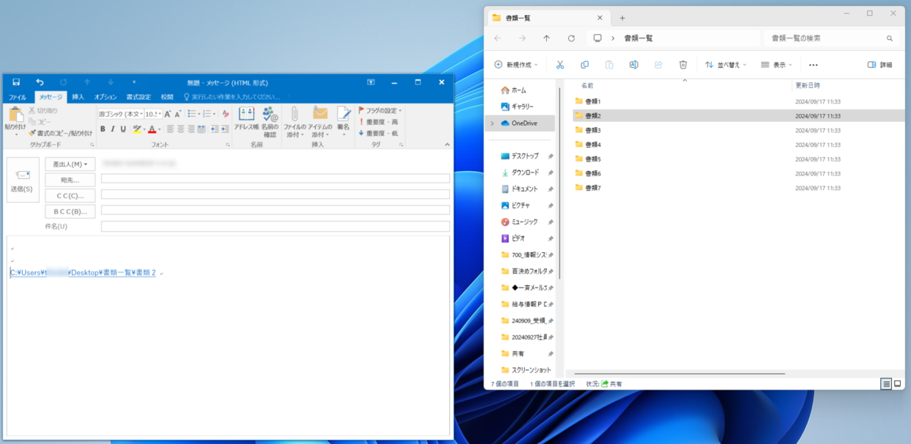
Task: Switch to the 校閲 ribbon tab
Action: (167, 97)
